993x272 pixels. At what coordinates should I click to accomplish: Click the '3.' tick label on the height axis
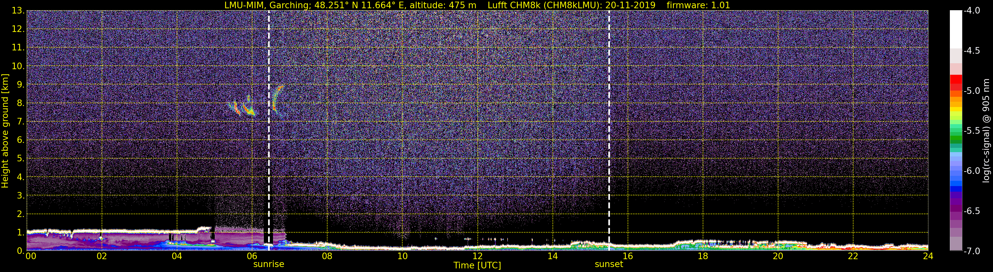click(21, 196)
